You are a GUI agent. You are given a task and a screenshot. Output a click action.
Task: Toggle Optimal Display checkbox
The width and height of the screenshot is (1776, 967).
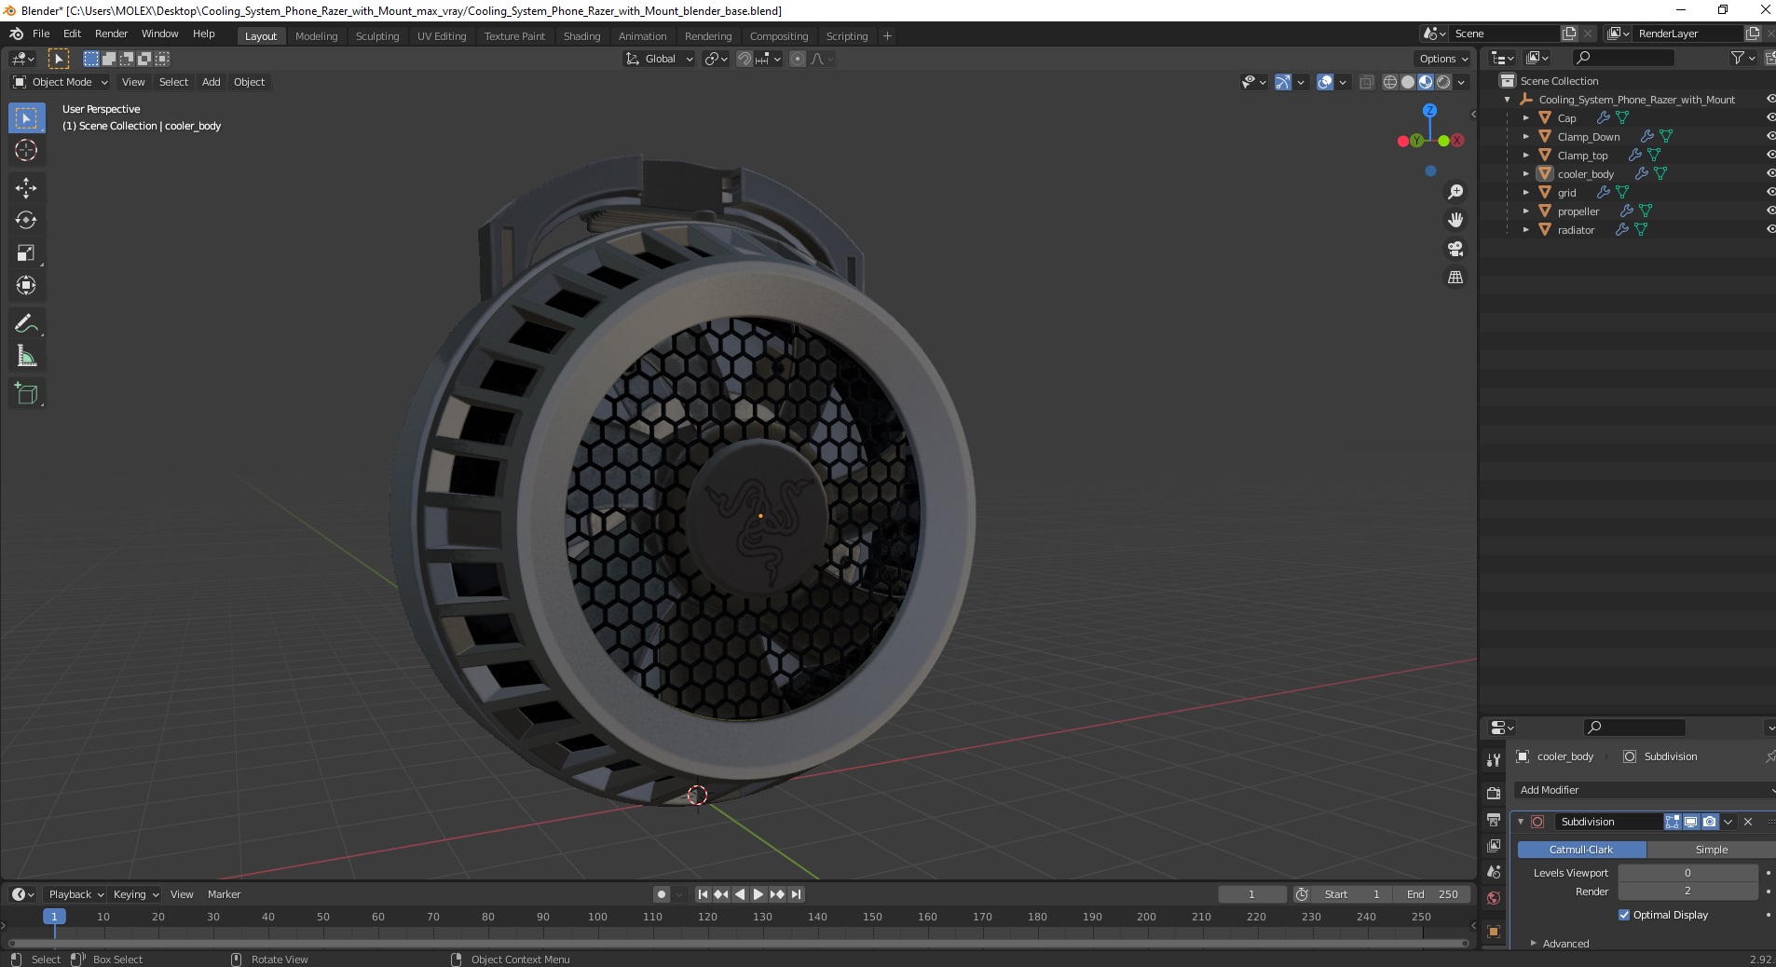pyautogui.click(x=1624, y=915)
